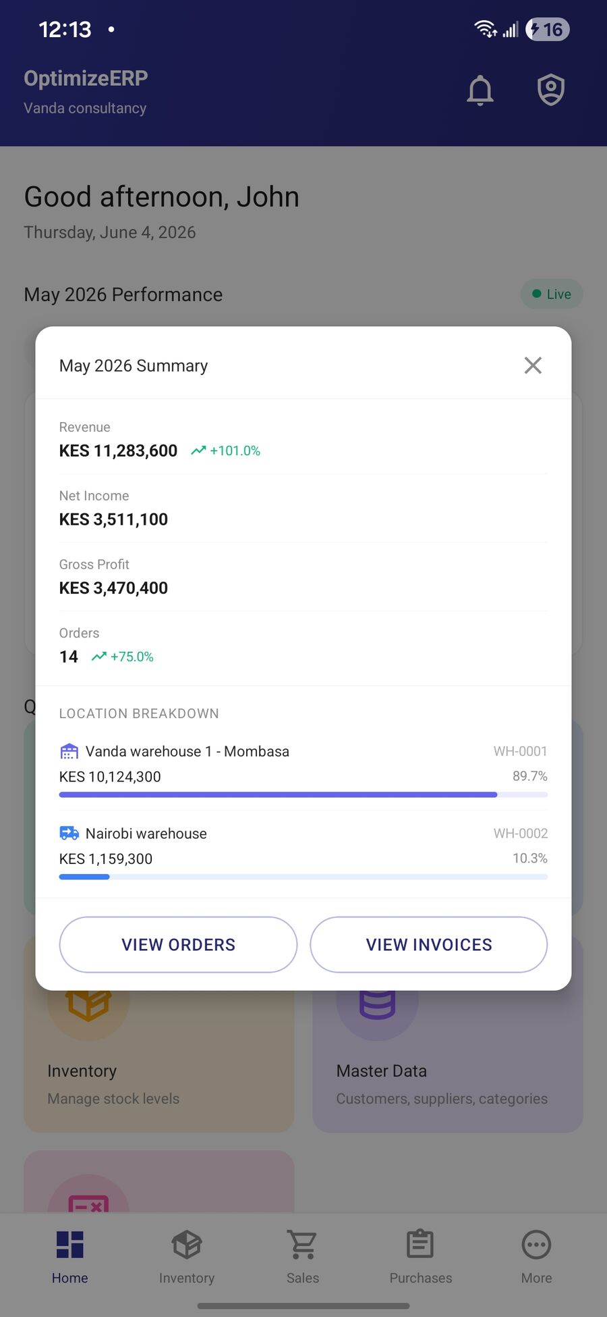Switch to Purchases clipboard tab
607x1317 pixels.
tap(420, 1258)
